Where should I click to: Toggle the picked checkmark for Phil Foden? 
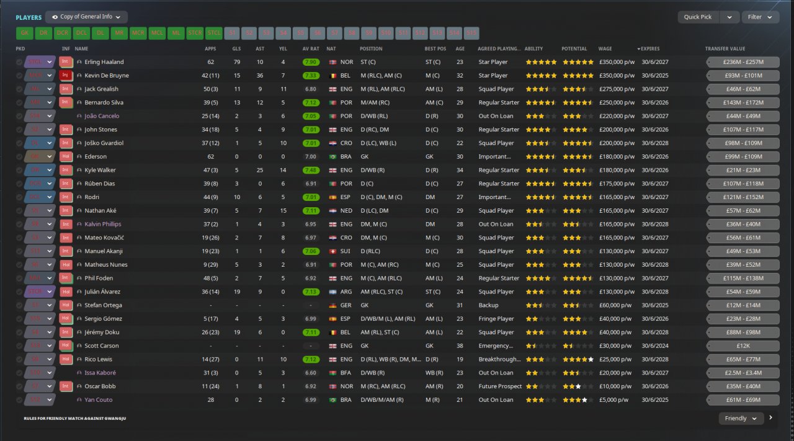click(19, 278)
